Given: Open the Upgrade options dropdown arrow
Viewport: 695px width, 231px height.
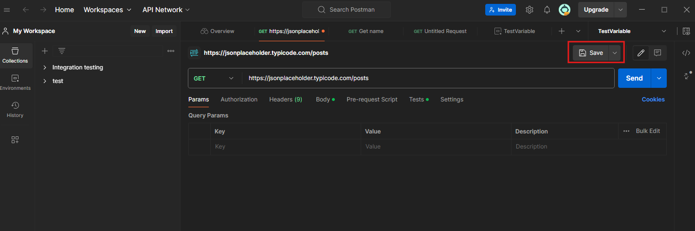Looking at the screenshot, I should 621,10.
